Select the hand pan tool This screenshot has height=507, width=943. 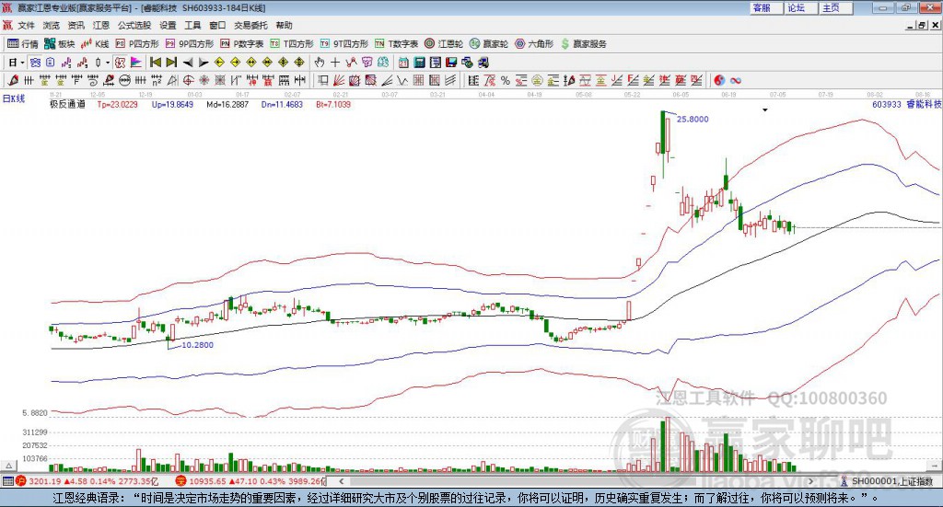coord(320,63)
